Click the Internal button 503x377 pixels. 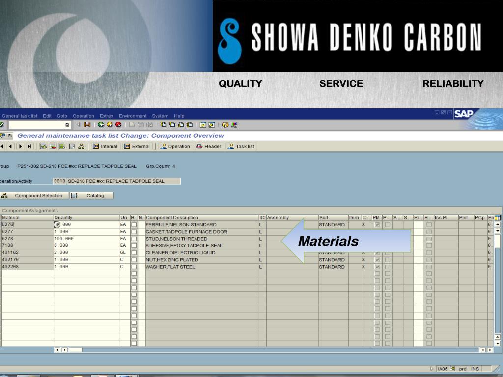coord(105,146)
